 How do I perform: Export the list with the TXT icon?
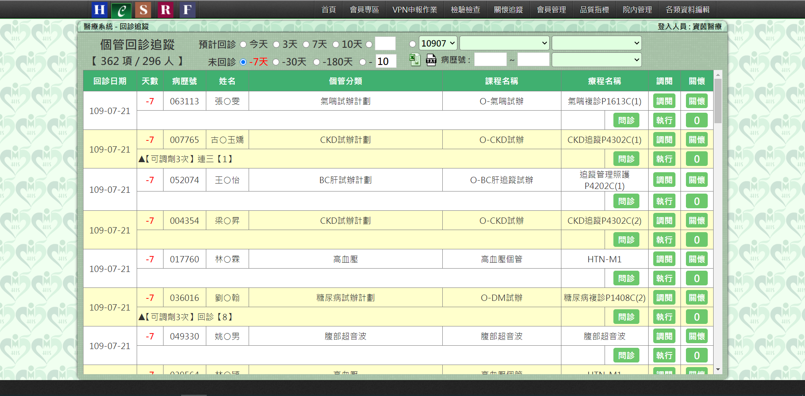431,60
